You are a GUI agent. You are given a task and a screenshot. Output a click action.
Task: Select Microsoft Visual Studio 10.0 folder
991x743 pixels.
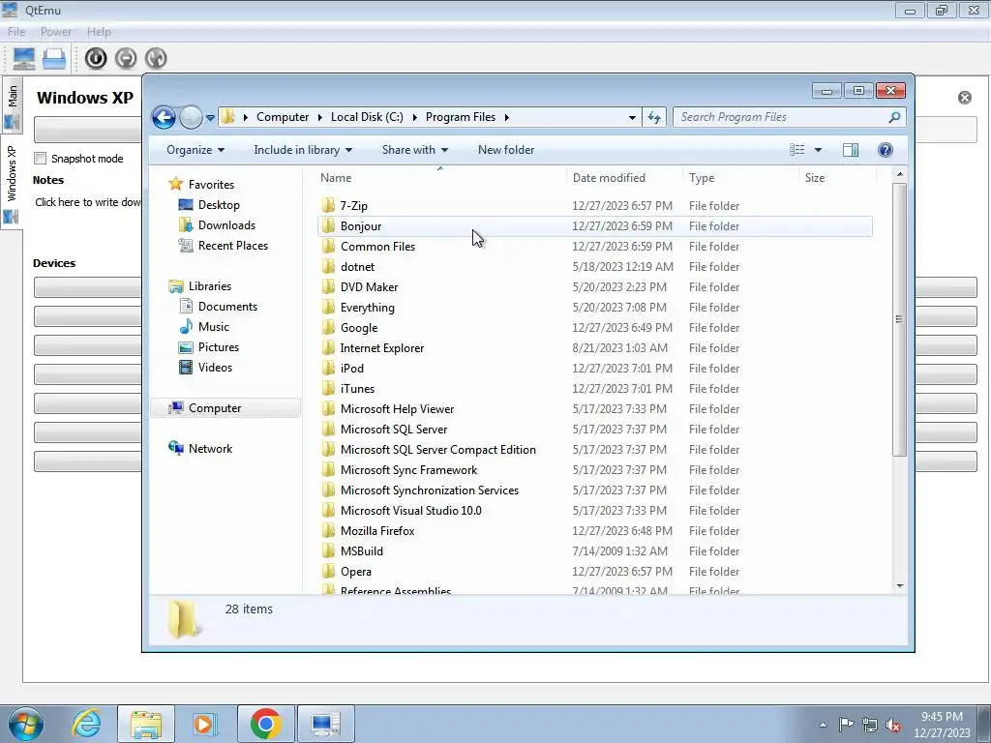click(410, 511)
